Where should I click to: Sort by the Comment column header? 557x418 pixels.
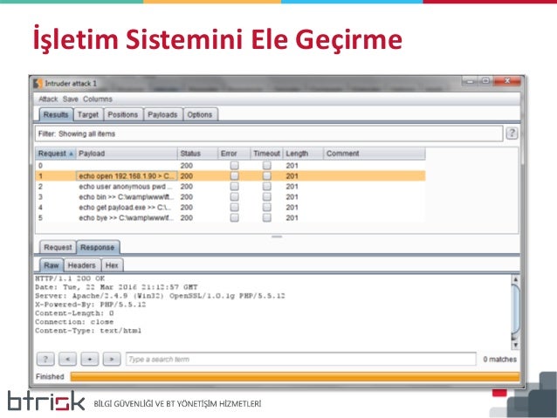tap(375, 154)
